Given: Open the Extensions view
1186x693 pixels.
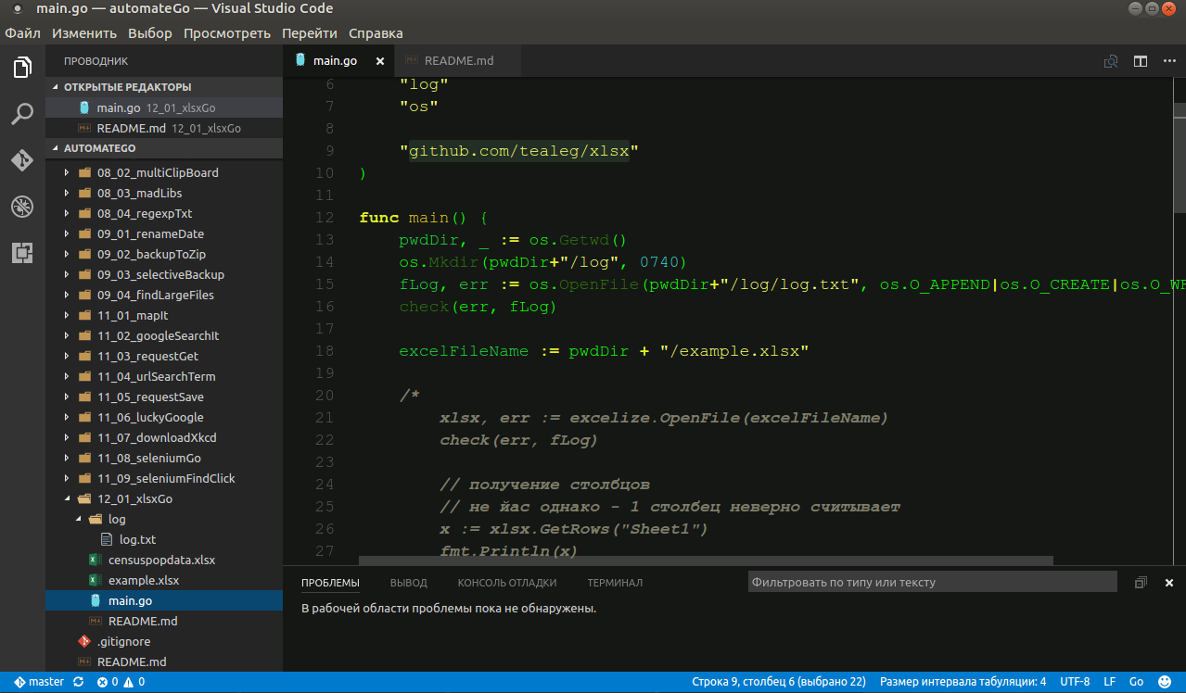Looking at the screenshot, I should coord(22,252).
